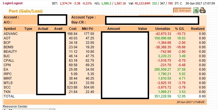
Task: Click the Mkt Pri column header
Action: 87,29
